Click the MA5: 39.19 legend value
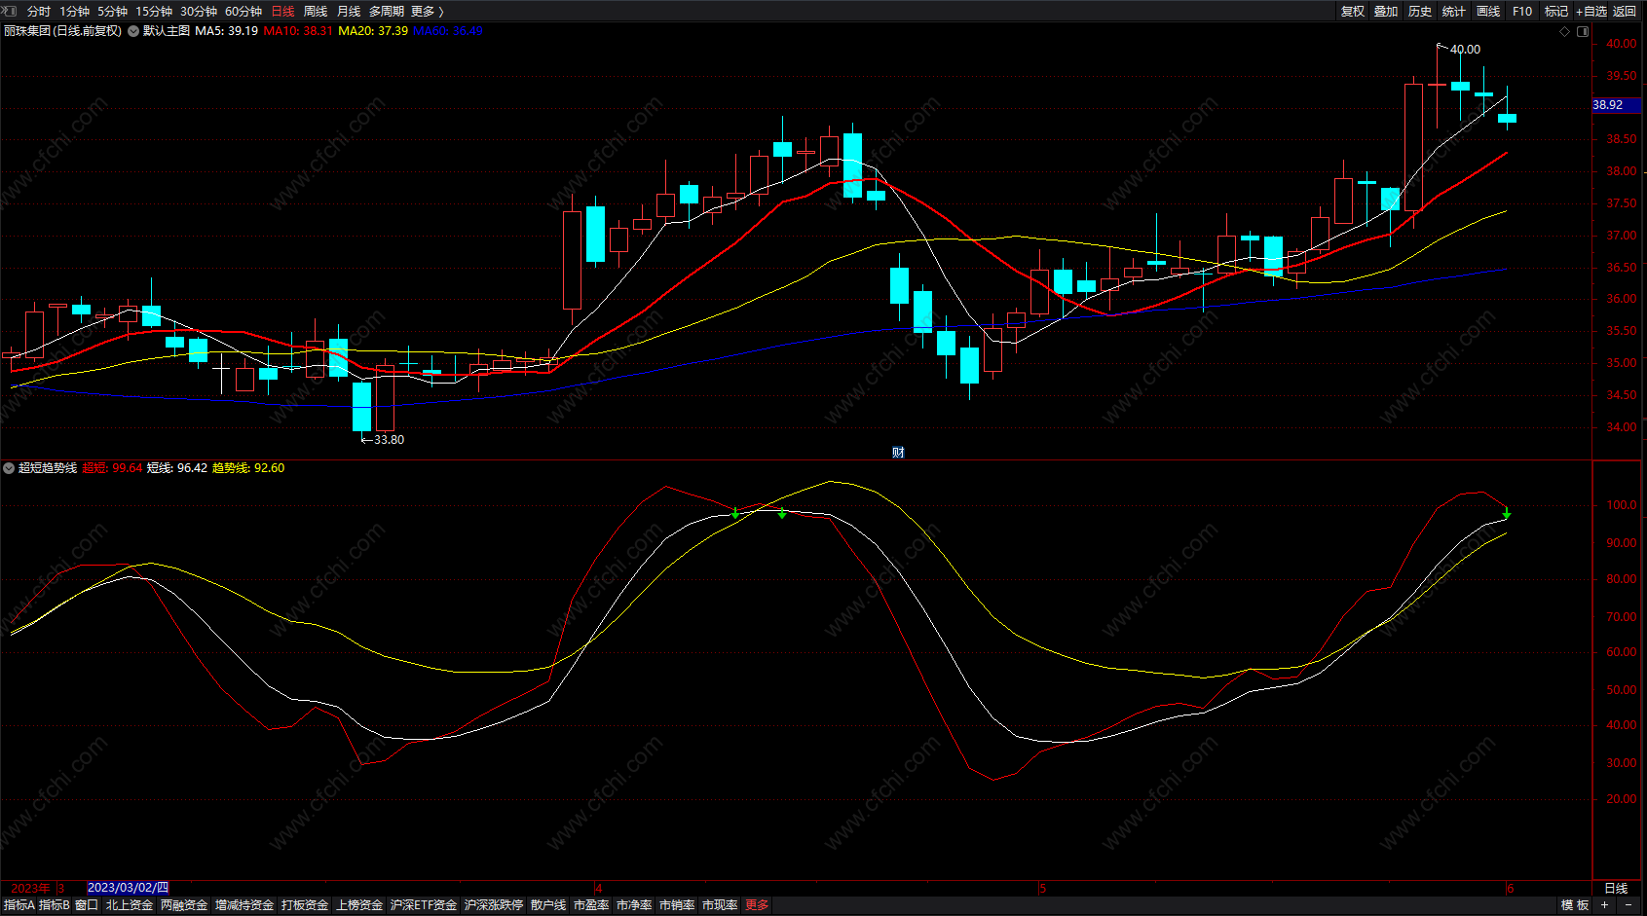This screenshot has width=1647, height=916. click(226, 31)
